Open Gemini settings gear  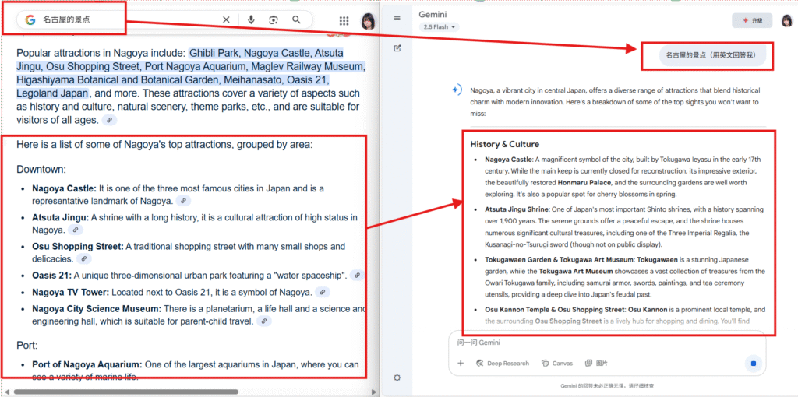pos(397,378)
